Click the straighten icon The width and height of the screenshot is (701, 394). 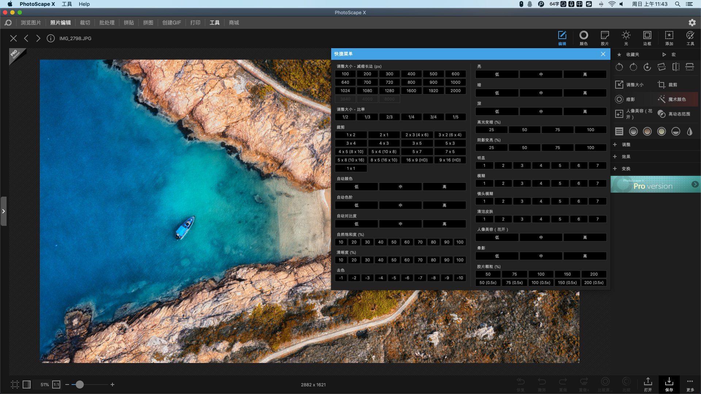[x=662, y=67]
